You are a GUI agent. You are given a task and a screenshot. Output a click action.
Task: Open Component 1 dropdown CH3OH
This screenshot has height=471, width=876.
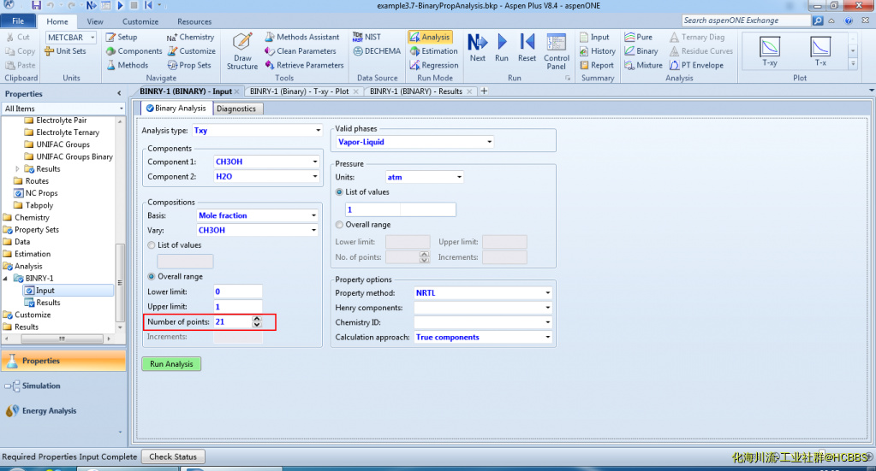coord(266,161)
